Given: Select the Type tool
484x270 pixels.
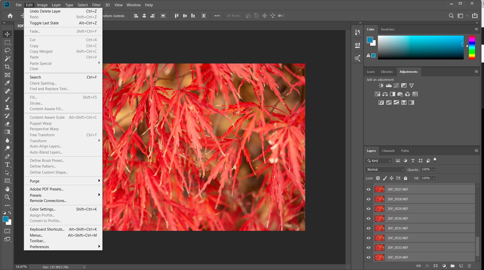Looking at the screenshot, I should (7, 165).
